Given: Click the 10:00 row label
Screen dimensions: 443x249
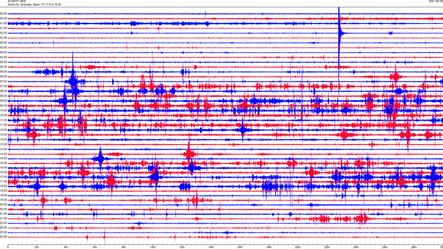Looking at the screenshot, I should tap(3, 110).
